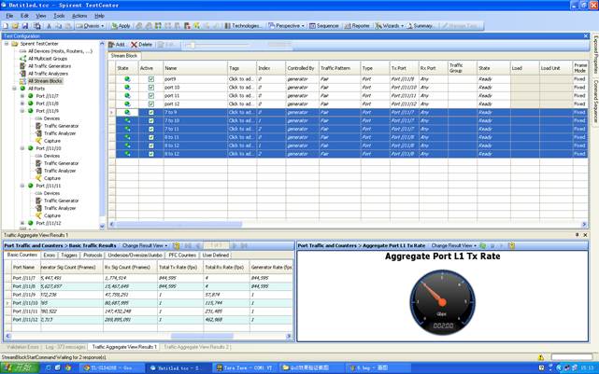Select All Stream Blocks tree node

(x=45, y=81)
